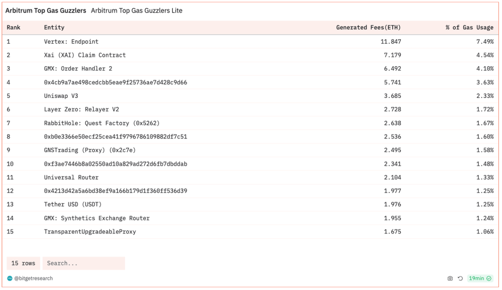The height and width of the screenshot is (290, 502).
Task: Sort by Generated Fees(ETH) column header
Action: 368,27
